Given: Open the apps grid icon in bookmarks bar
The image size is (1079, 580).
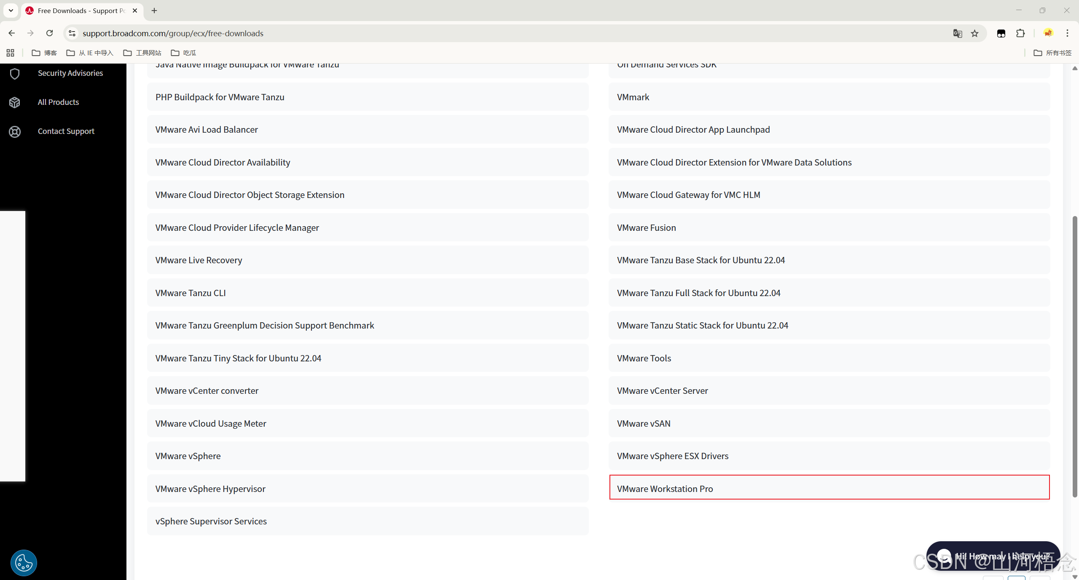Looking at the screenshot, I should pos(11,53).
